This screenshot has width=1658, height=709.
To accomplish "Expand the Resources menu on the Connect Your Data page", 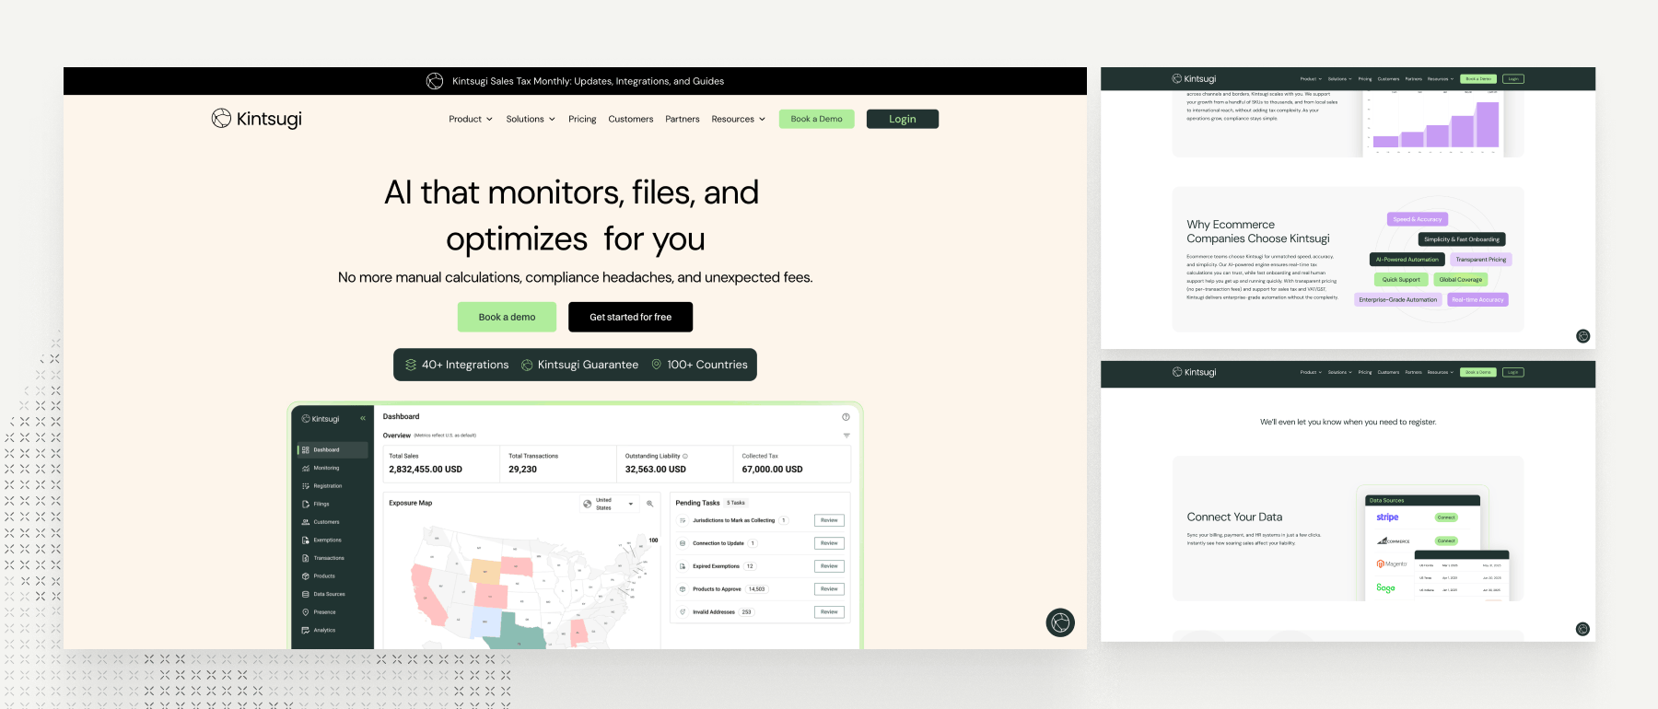I will tap(1441, 372).
